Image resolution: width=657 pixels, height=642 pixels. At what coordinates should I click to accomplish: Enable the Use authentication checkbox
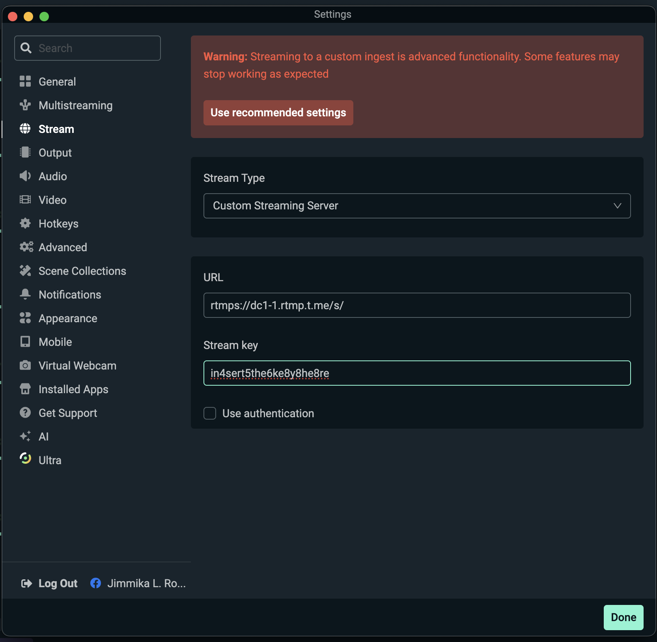click(209, 413)
